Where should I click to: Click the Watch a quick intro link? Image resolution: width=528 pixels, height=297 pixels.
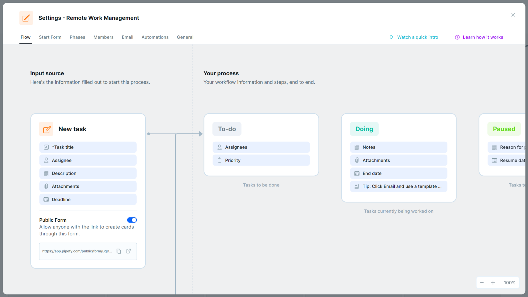click(x=418, y=37)
